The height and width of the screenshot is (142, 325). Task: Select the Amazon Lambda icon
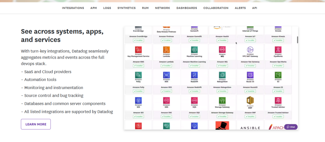tap(166, 50)
